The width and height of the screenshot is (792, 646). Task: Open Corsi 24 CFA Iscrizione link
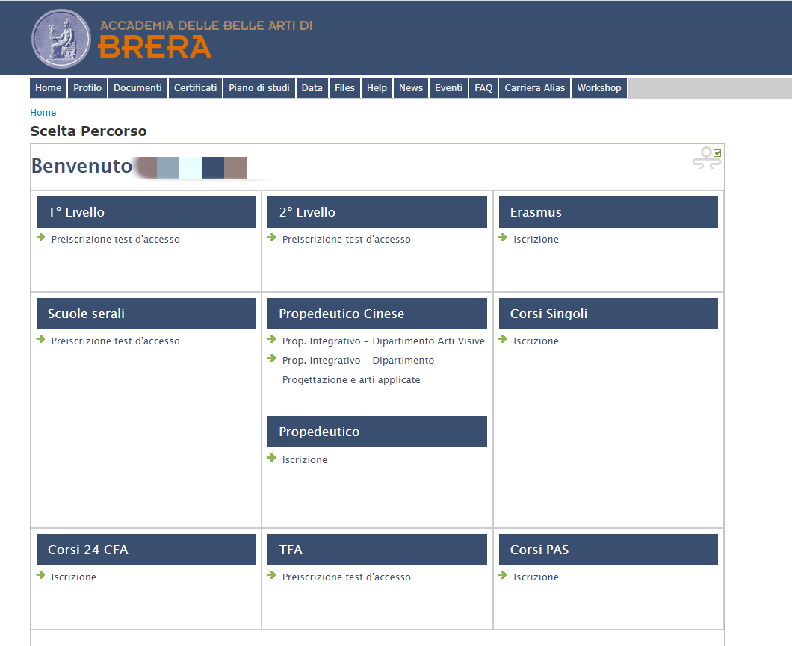73,577
